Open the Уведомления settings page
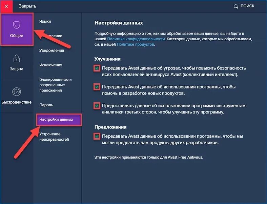 (x=52, y=50)
